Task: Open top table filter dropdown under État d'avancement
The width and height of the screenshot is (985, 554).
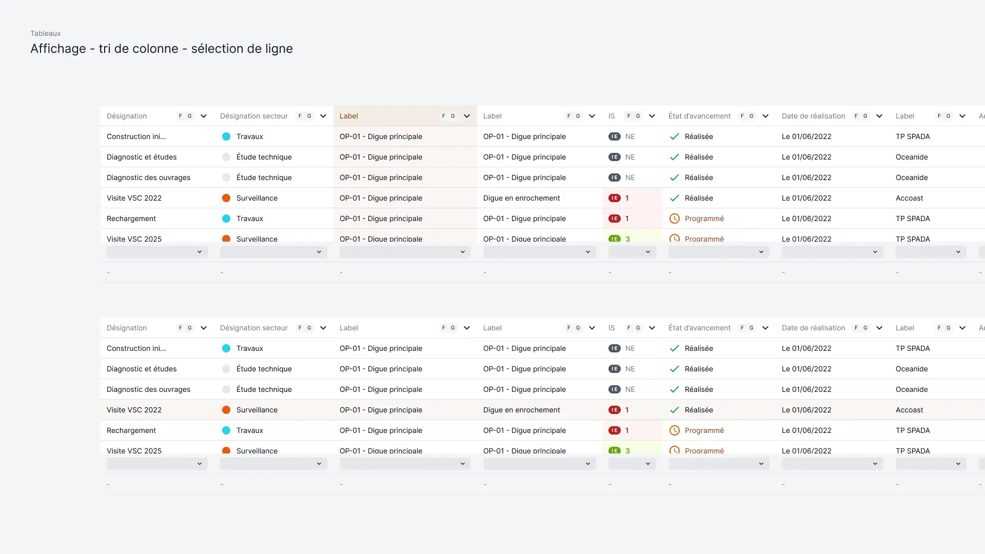Action: (718, 252)
